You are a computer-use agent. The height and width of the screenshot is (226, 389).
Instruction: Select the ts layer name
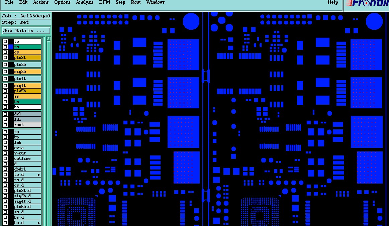[27, 47]
